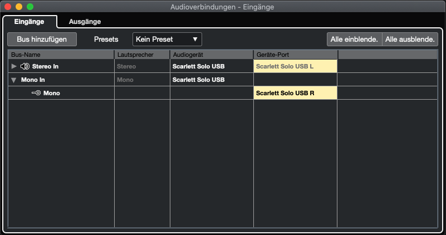
Task: Click the Audiogerät column header
Action: 212,55
